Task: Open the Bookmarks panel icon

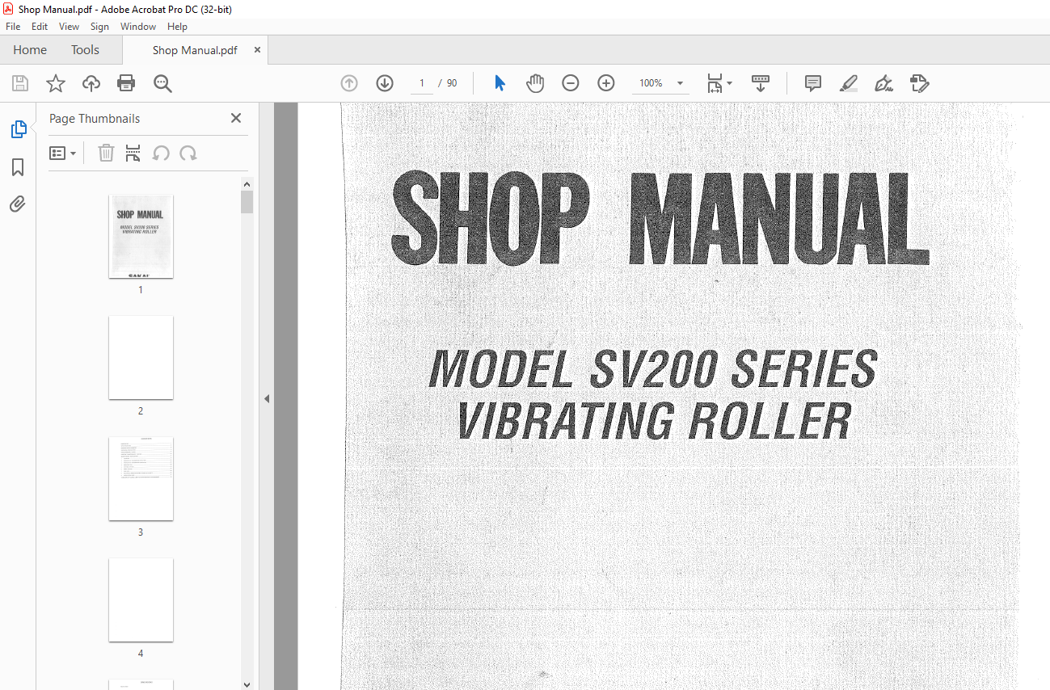Action: click(18, 167)
